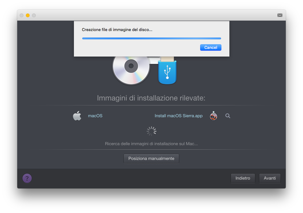Click 'Ricerca delle immagini di installazione sul Mac...' text

point(151,144)
